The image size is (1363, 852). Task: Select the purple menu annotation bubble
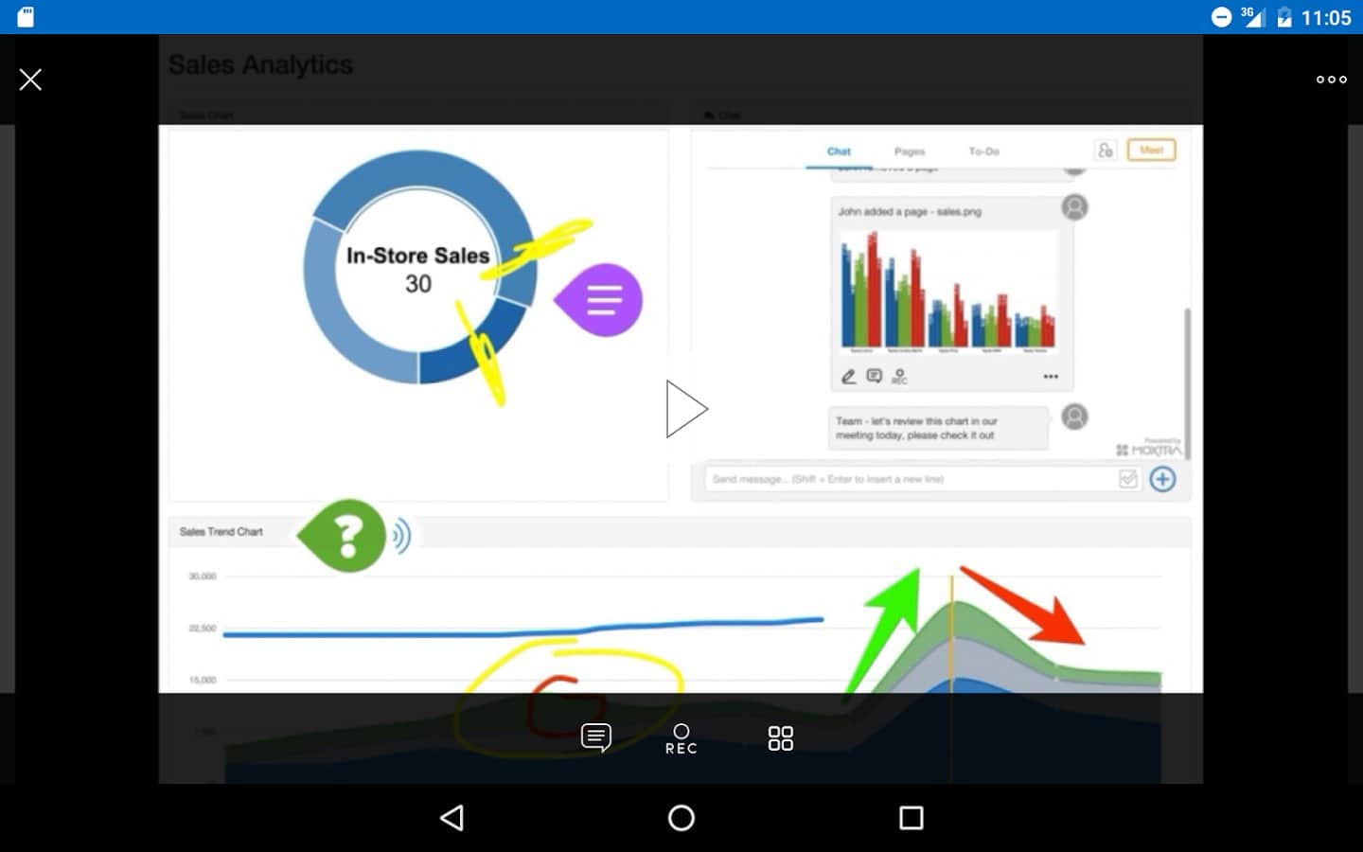[602, 300]
